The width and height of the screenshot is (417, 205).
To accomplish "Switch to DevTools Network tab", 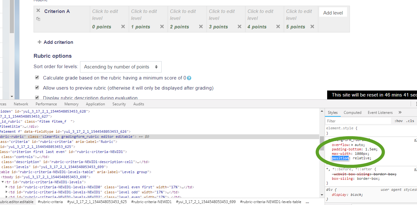I will tap(21, 104).
